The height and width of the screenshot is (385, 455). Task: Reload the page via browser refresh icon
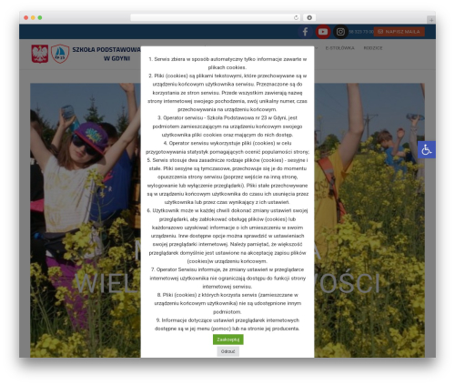click(x=296, y=17)
